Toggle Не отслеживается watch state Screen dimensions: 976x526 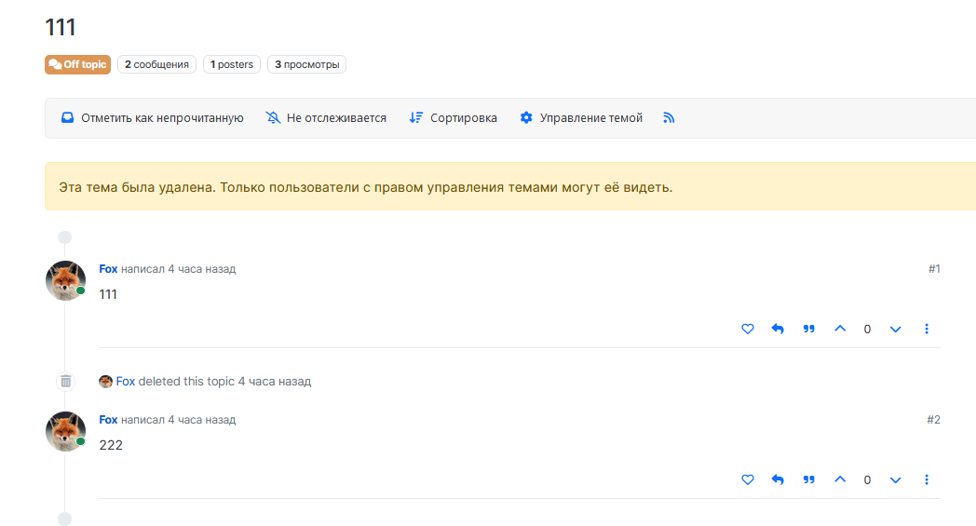[326, 117]
